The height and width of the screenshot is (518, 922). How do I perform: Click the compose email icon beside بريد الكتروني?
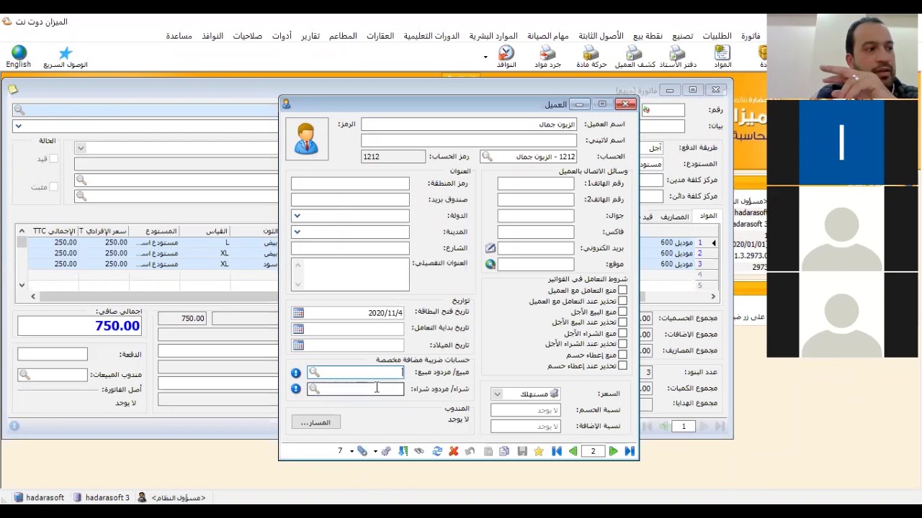point(491,248)
